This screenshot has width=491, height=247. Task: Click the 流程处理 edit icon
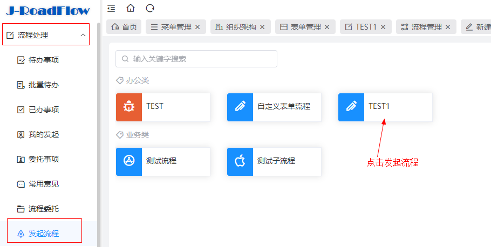pos(10,35)
